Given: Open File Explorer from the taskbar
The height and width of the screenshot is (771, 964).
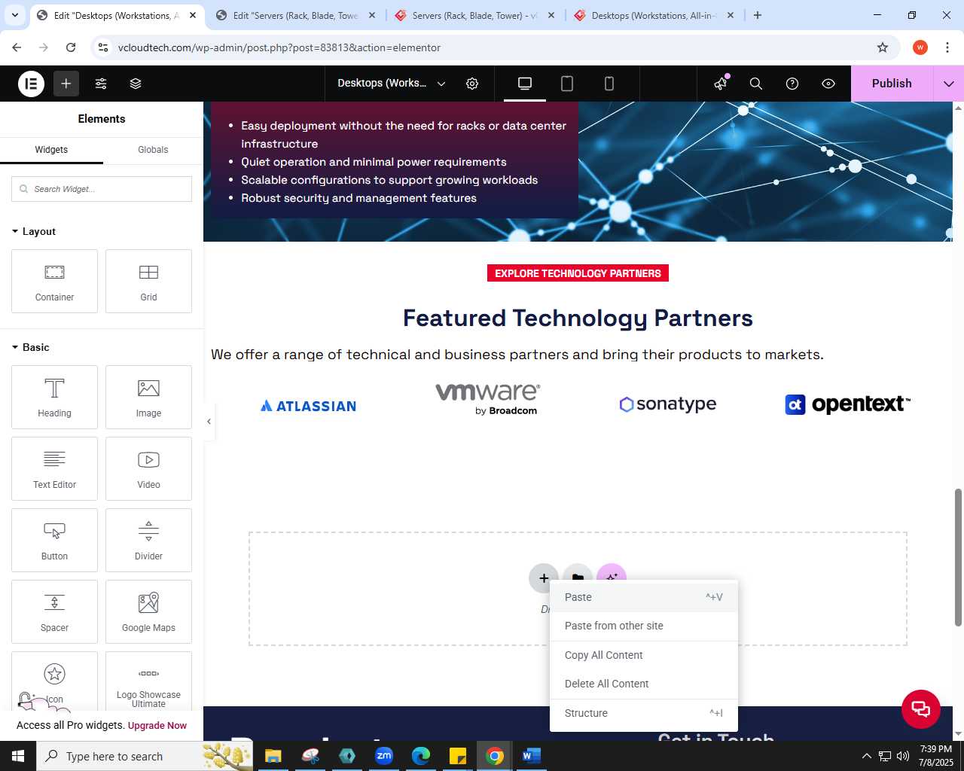Looking at the screenshot, I should click(x=273, y=756).
